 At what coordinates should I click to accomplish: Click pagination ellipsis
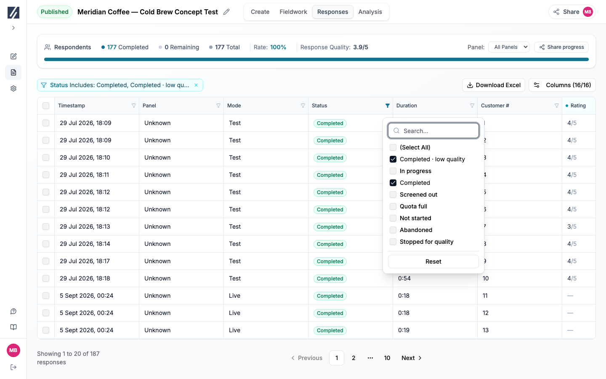(x=370, y=358)
